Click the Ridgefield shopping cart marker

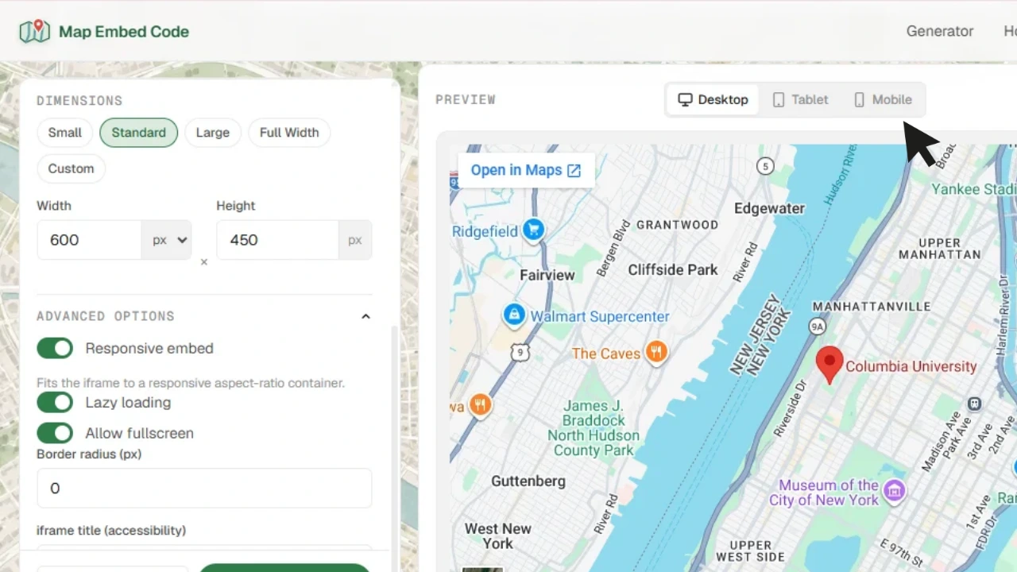coord(533,230)
